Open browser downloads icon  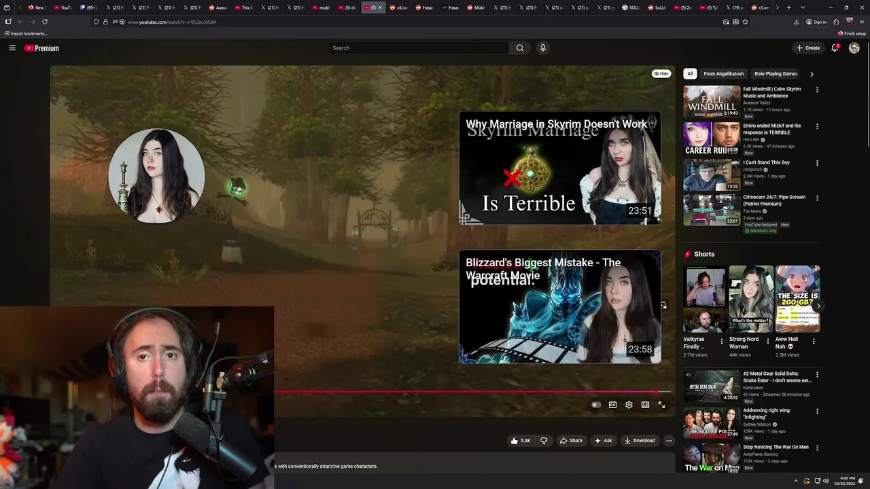pyautogui.click(x=797, y=22)
